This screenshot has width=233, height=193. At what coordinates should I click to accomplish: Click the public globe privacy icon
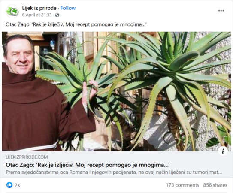tap(57, 15)
